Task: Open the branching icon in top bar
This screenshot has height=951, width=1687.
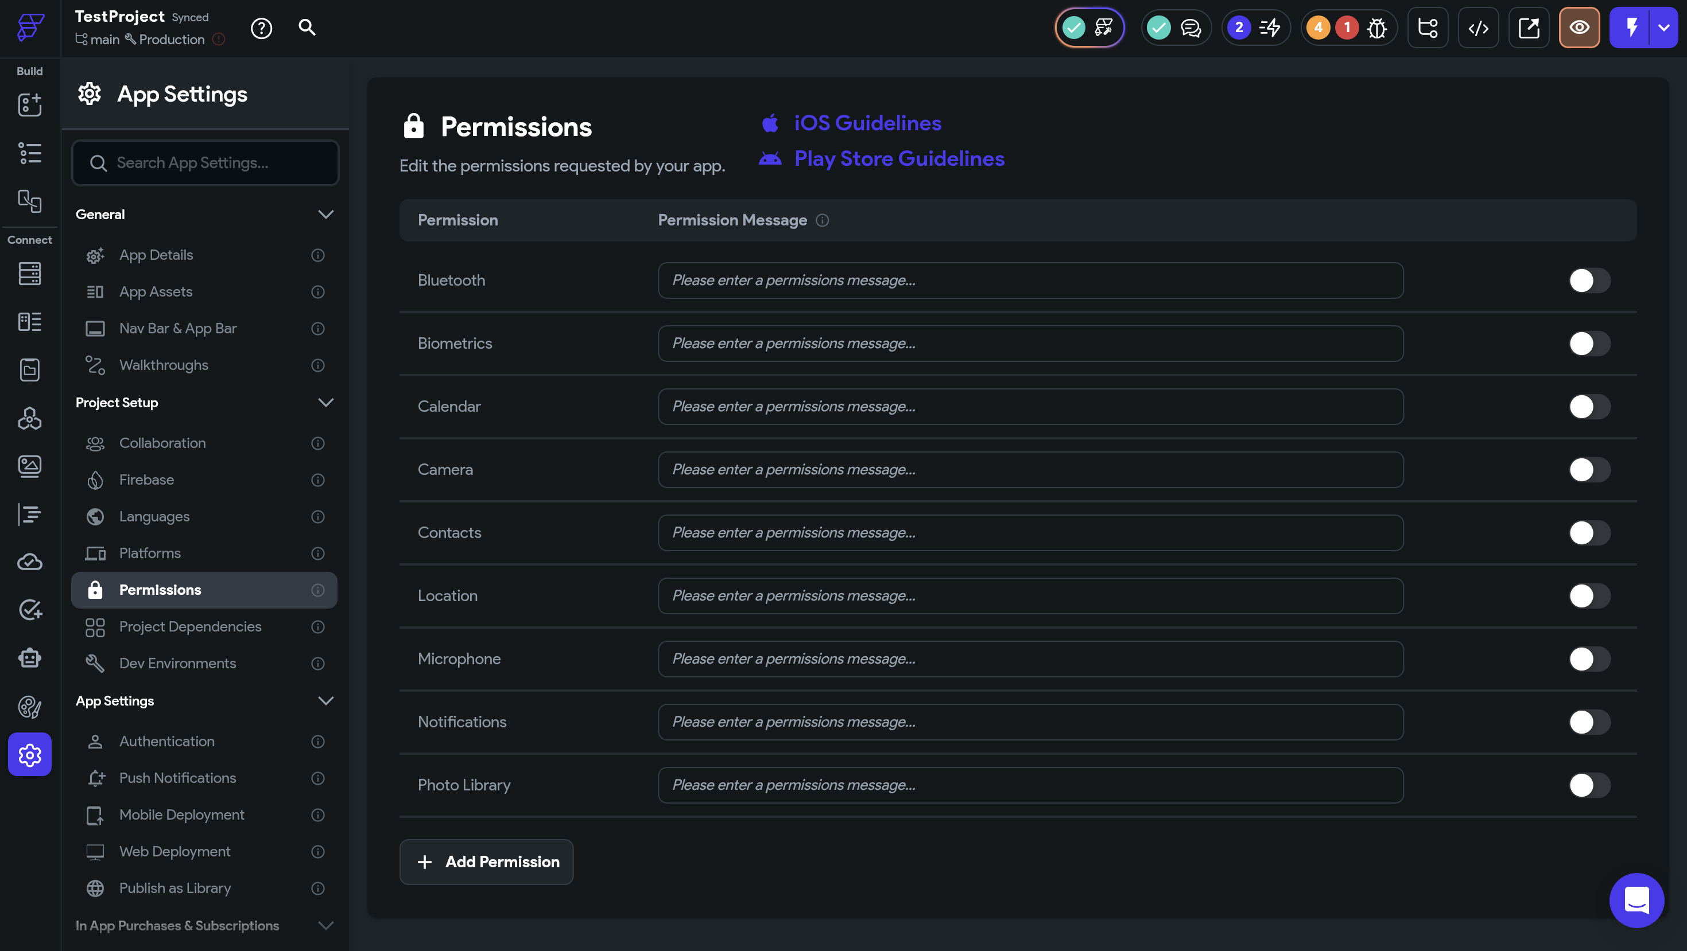Action: [1428, 28]
